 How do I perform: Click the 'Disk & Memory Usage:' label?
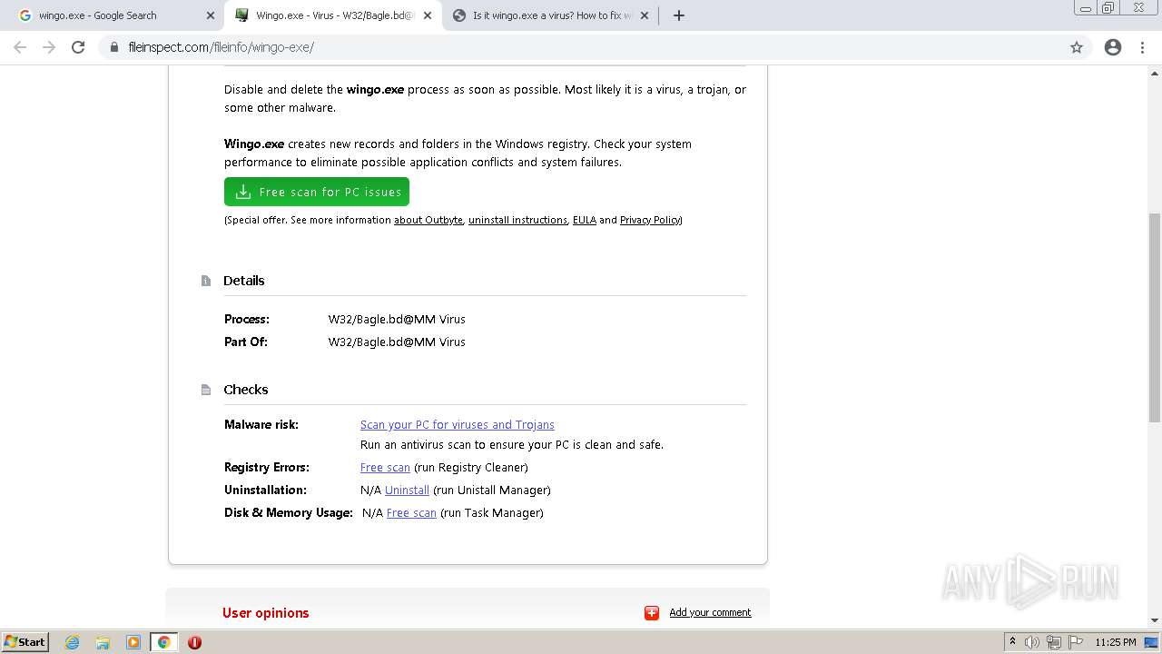289,512
